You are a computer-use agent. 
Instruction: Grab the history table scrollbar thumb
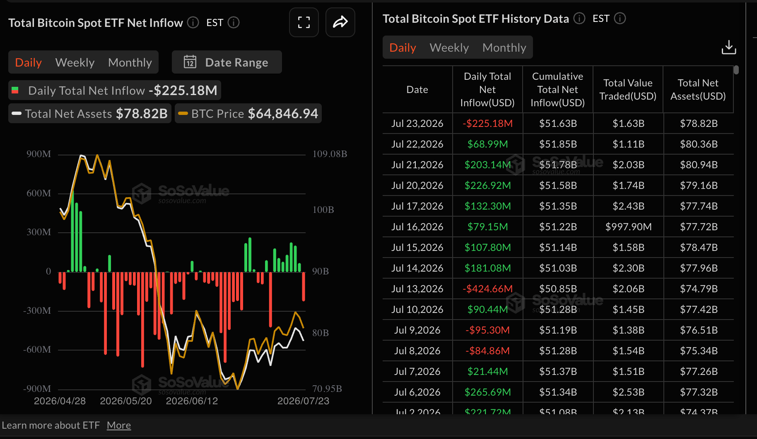click(736, 70)
